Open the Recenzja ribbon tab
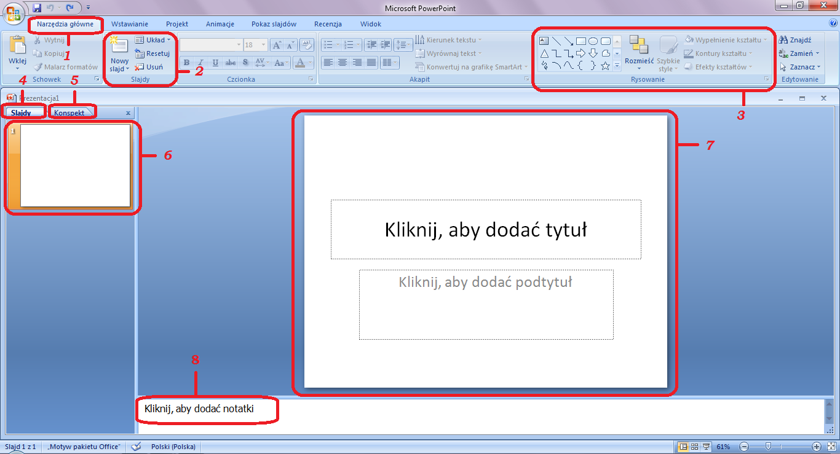This screenshot has height=454, width=840. click(x=328, y=24)
